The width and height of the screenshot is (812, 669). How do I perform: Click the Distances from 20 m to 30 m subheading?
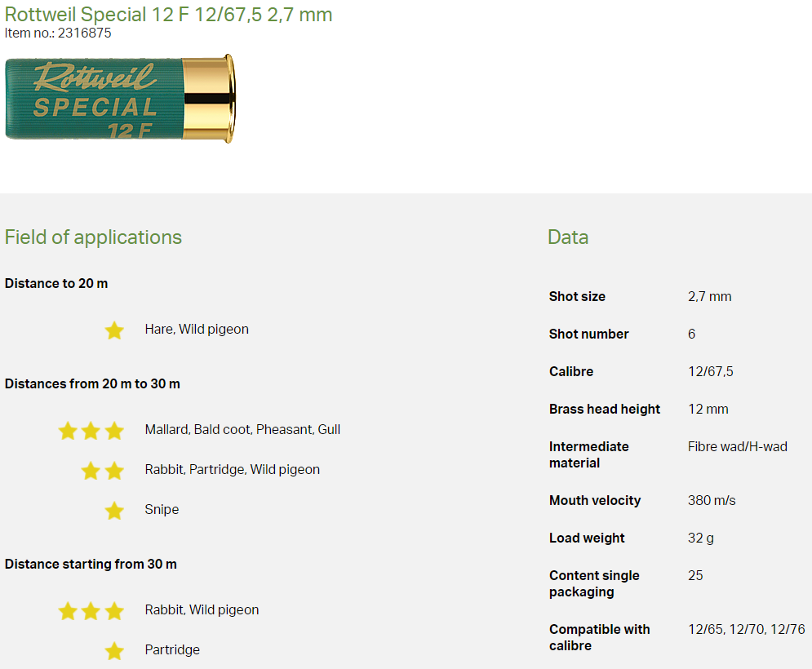coord(92,383)
